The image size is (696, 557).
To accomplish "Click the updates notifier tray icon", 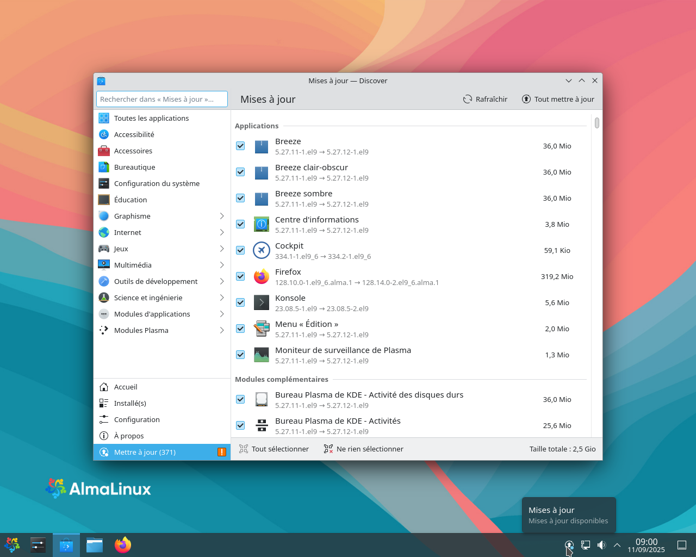I will (x=569, y=545).
